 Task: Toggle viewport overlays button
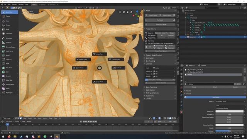tap(159, 118)
